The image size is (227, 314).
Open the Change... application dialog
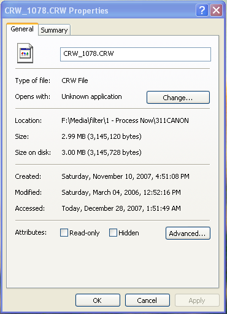point(178,98)
